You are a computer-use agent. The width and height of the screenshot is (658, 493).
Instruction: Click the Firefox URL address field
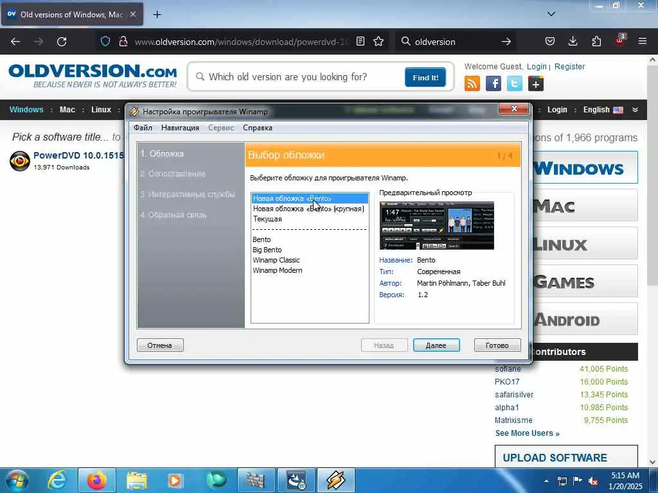pyautogui.click(x=242, y=42)
